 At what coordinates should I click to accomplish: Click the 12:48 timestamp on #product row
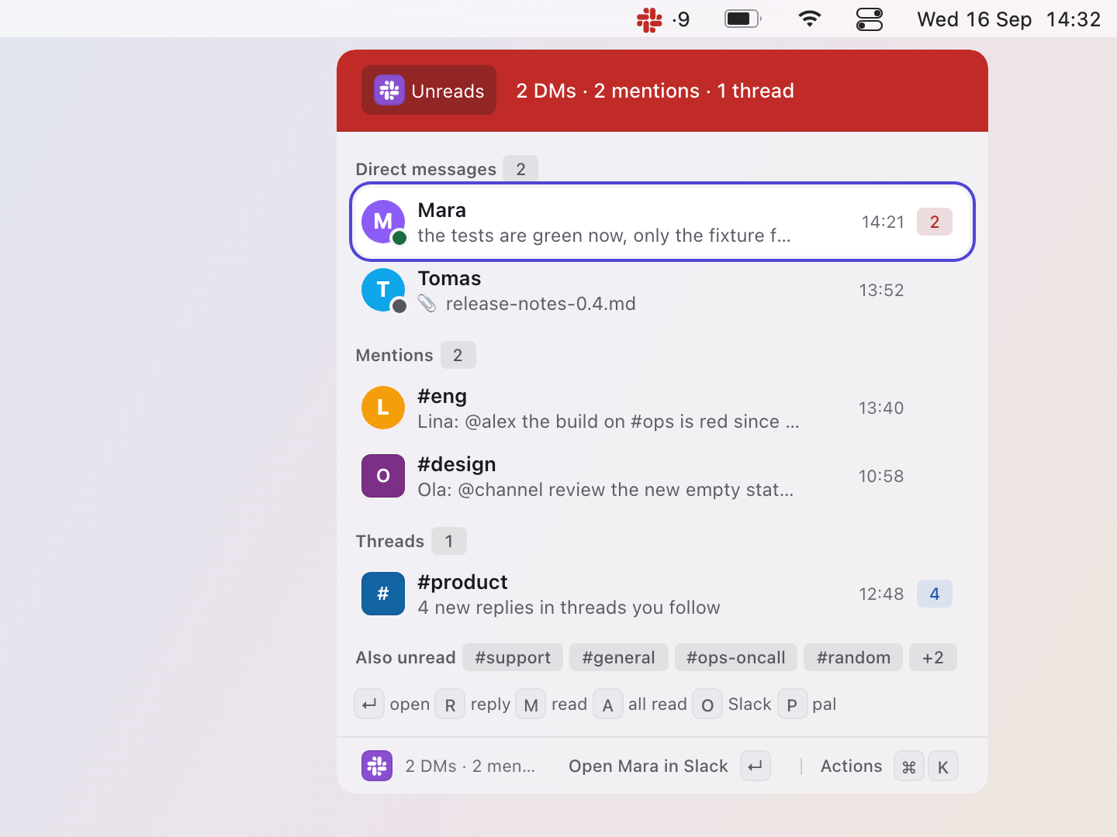[881, 594]
